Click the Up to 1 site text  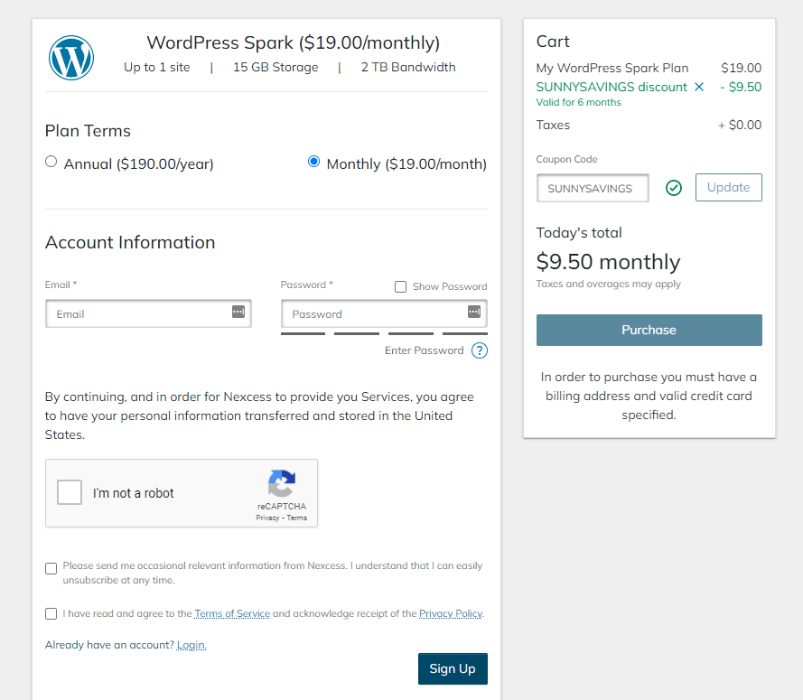click(x=156, y=67)
